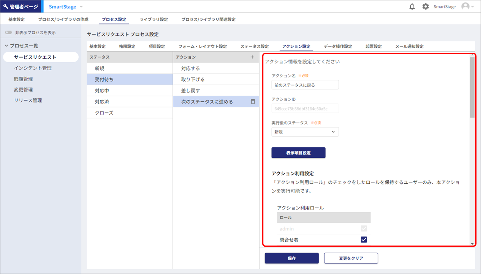The height and width of the screenshot is (274, 481).
Task: Click the 表示項目設定 button
Action: tap(298, 153)
